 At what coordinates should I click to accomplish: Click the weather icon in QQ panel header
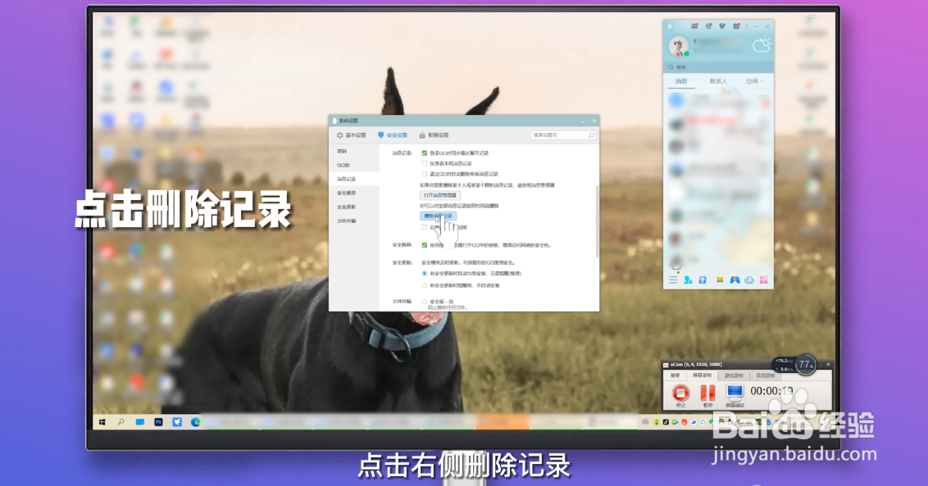(x=762, y=45)
